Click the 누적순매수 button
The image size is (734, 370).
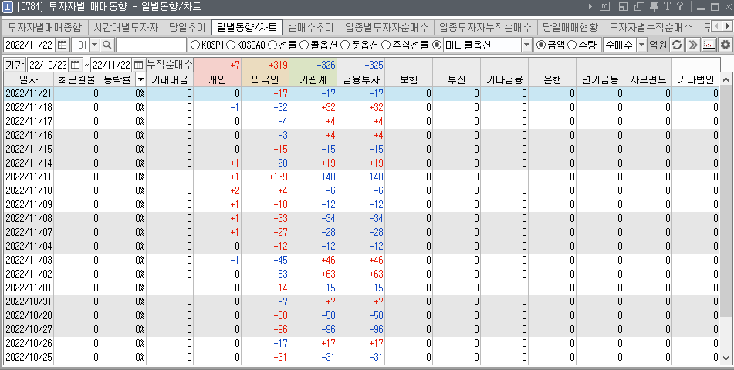tap(170, 64)
